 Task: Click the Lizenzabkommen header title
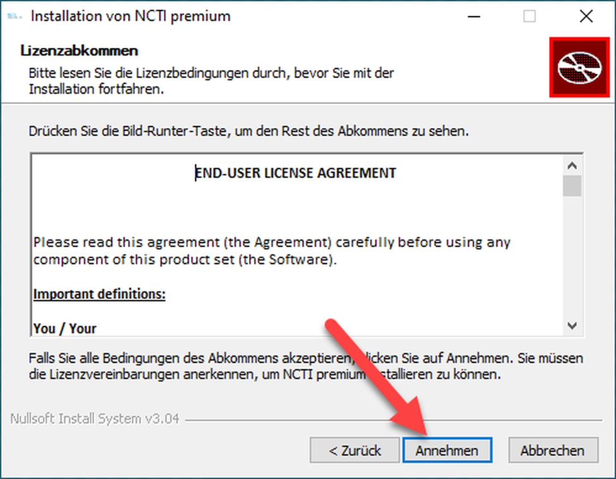coord(79,50)
